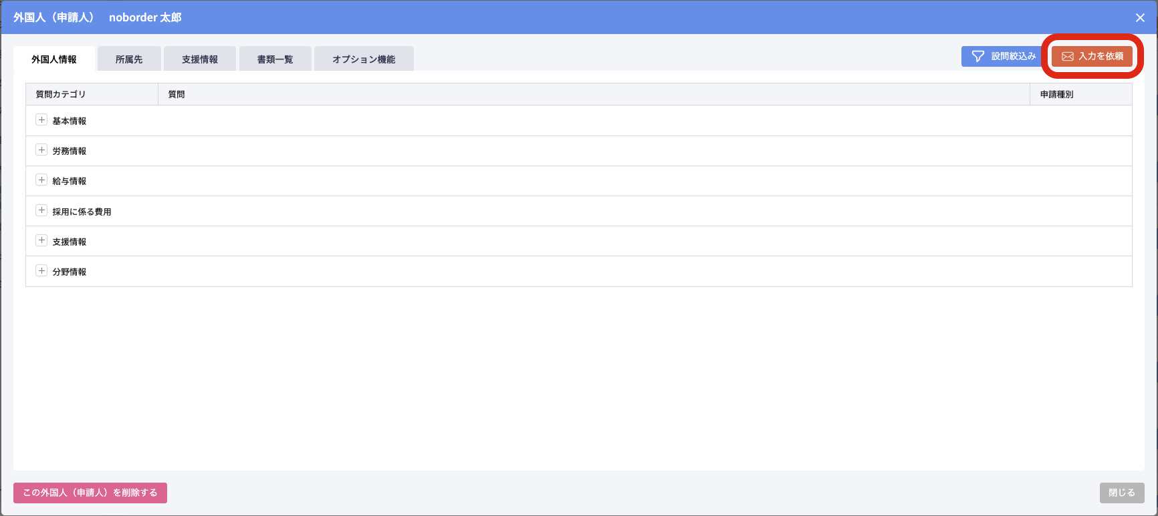Expand the 給与情報 row

41,180
